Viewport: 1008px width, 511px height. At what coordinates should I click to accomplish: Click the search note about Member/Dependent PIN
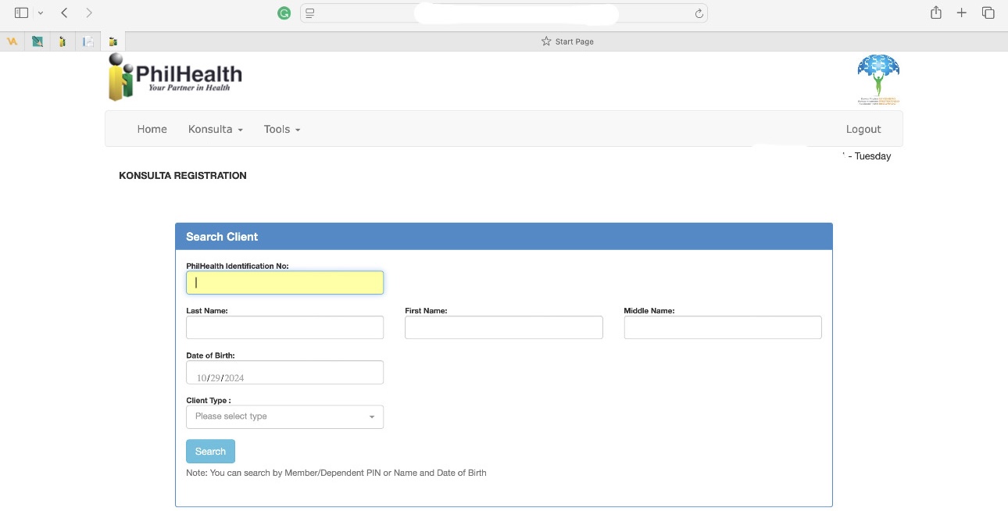(x=336, y=473)
